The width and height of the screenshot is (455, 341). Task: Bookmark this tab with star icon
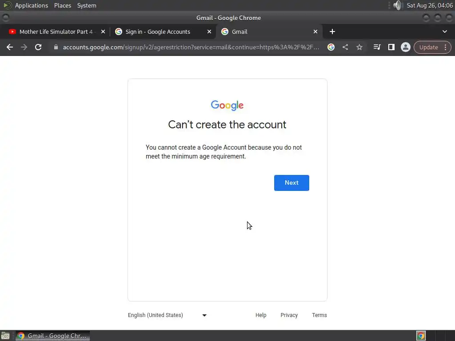359,47
